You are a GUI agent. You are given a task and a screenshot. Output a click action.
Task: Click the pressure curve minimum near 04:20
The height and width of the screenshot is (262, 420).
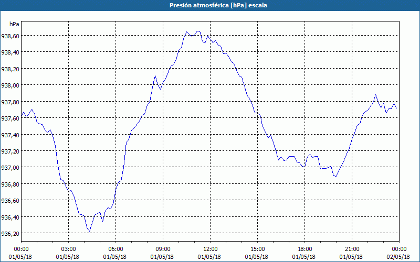89,231
